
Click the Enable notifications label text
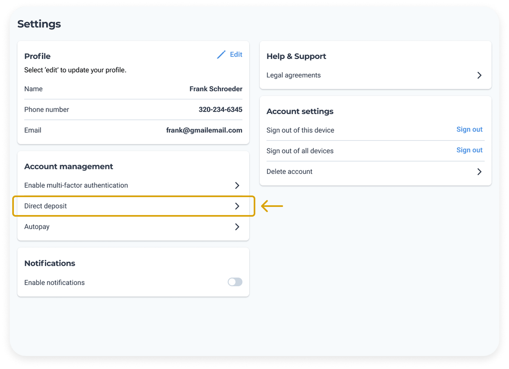(x=54, y=283)
